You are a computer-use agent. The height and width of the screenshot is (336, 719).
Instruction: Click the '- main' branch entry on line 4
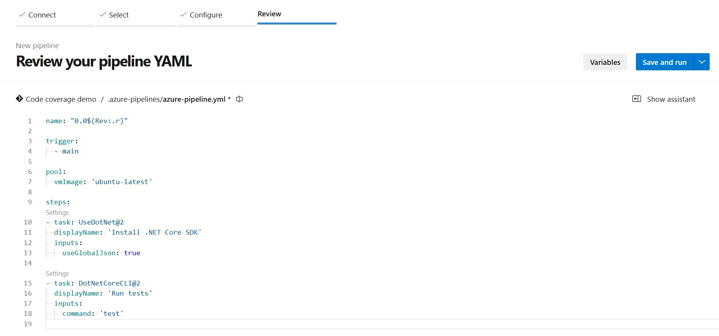pos(66,151)
